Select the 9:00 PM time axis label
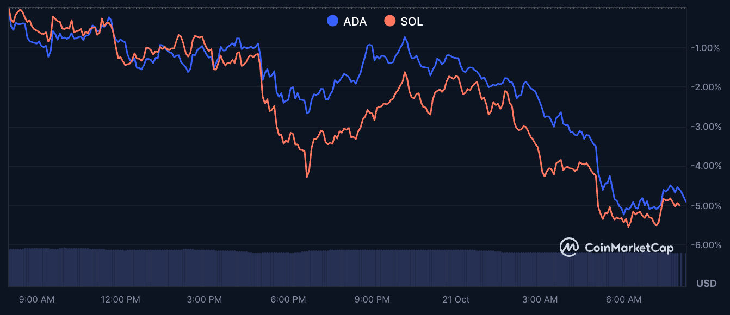The height and width of the screenshot is (315, 730). [x=372, y=299]
